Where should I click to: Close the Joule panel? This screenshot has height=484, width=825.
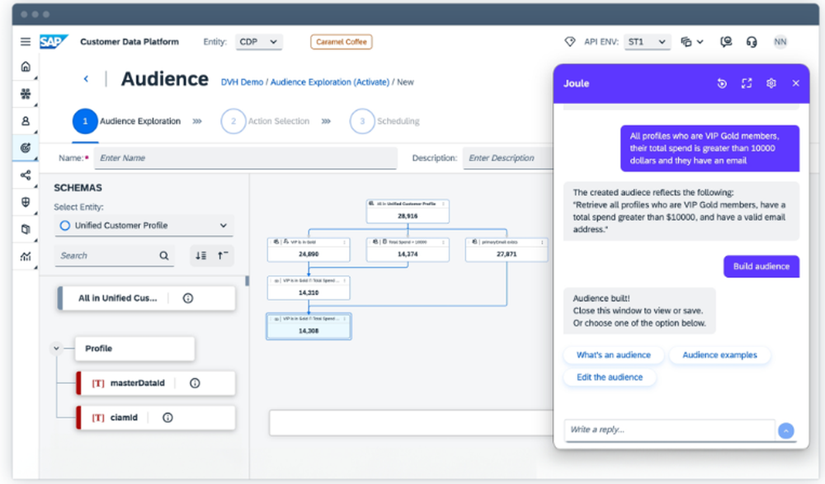pos(795,83)
